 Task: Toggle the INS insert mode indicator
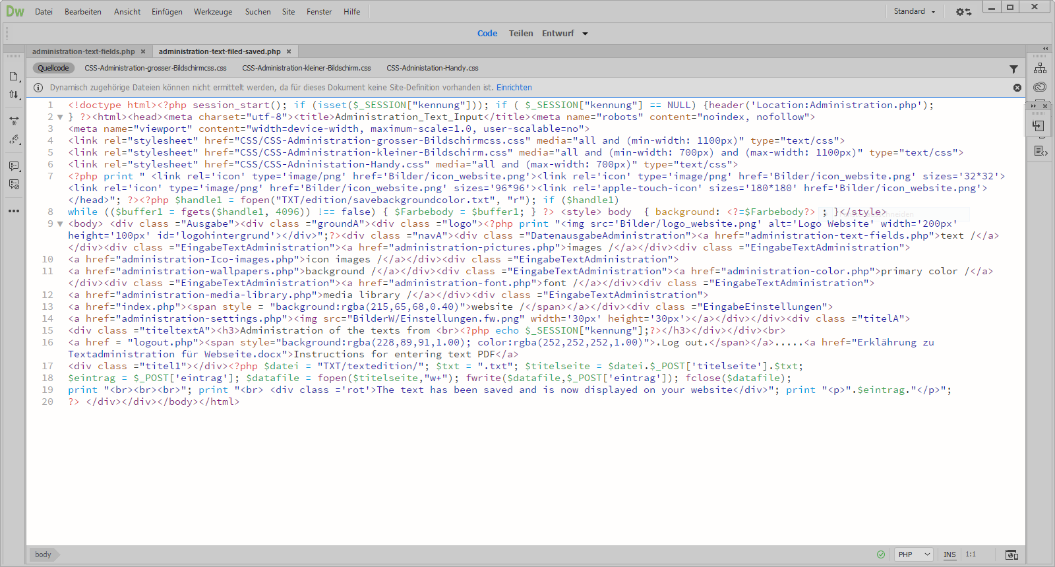[950, 554]
